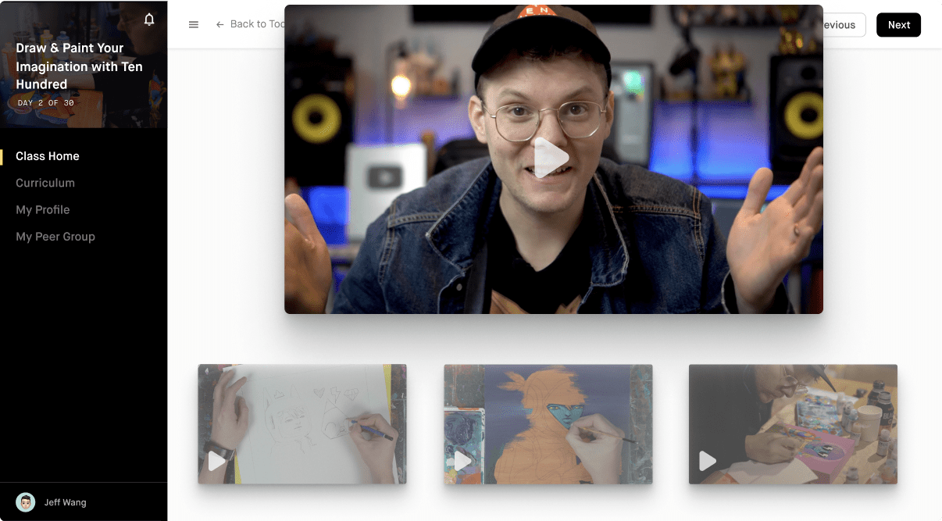The width and height of the screenshot is (942, 521).
Task: Click the play icon on the blue face painting thumbnail
Action: 462,462
